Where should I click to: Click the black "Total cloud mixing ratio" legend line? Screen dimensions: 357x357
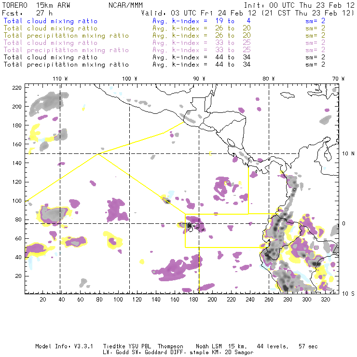tap(51, 57)
